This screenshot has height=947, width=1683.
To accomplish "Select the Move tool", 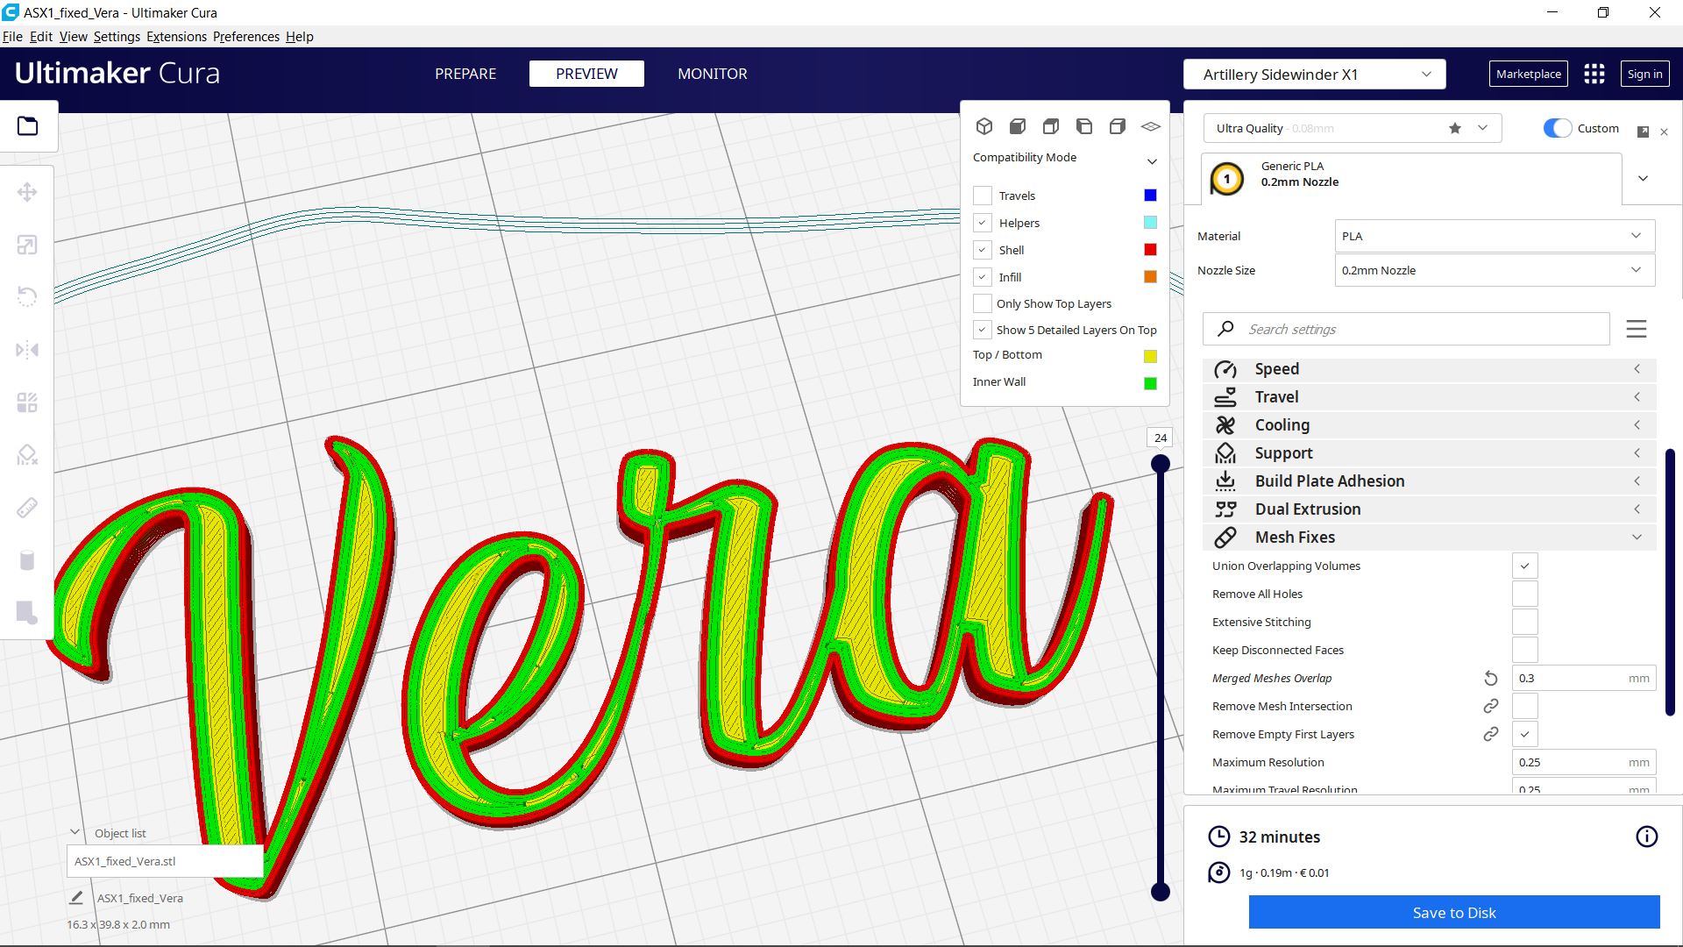I will 27,191.
